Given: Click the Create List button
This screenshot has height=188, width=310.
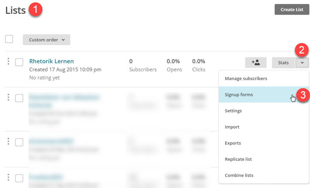Looking at the screenshot, I should tap(292, 10).
